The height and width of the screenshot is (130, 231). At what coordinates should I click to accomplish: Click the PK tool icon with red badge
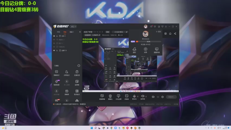(x=57, y=100)
